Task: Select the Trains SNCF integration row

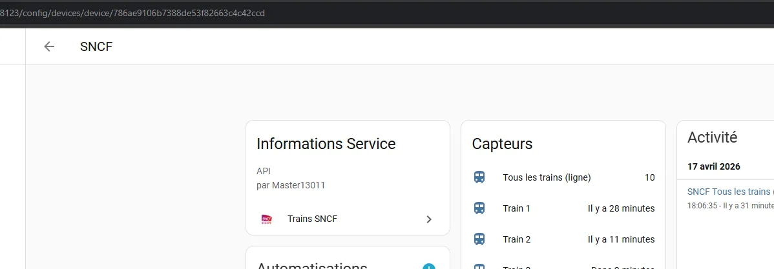Action: tap(348, 219)
